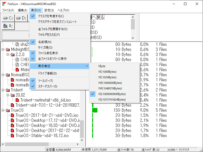Toggle クラスタを考慮する(C) option
The image size is (203, 152).
60,16
